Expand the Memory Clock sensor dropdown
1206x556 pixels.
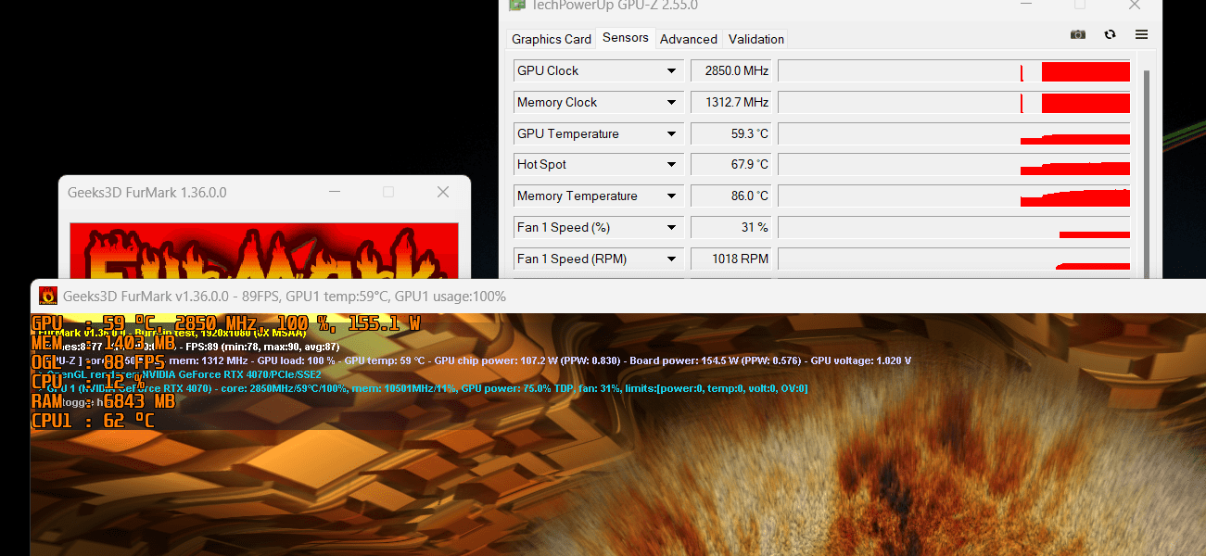tap(671, 103)
